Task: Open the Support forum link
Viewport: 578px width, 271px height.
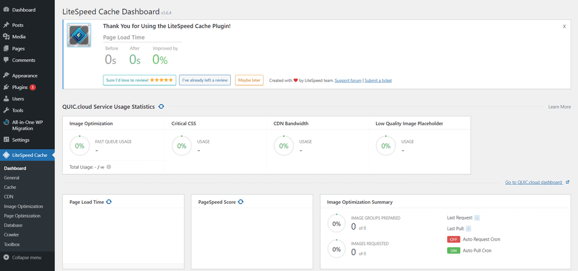Action: click(x=348, y=81)
